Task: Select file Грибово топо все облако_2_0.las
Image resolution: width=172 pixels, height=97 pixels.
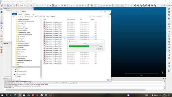Action: point(53,37)
